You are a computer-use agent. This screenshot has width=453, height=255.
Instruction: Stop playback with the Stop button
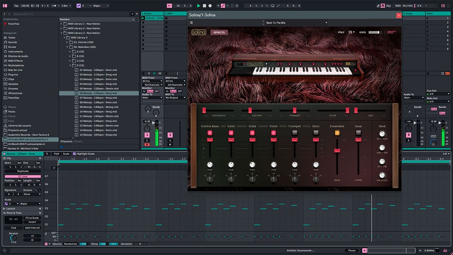(x=204, y=6)
